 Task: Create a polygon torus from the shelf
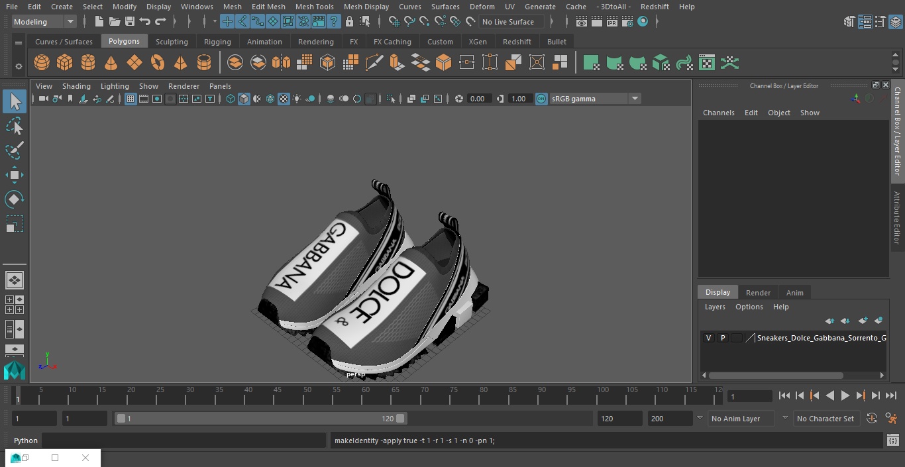pos(158,63)
